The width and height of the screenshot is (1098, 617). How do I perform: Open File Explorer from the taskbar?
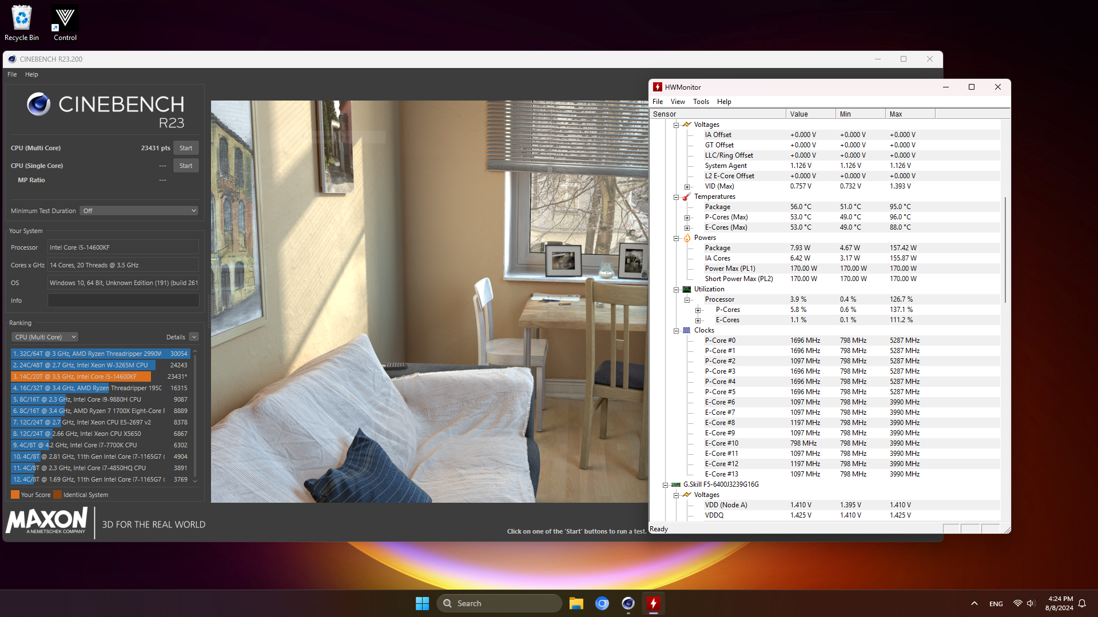[x=576, y=603]
